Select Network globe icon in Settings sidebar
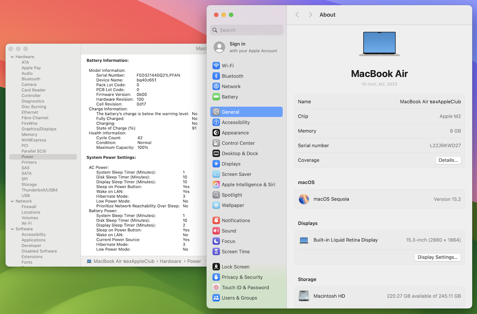477x314 pixels. pyautogui.click(x=216, y=87)
